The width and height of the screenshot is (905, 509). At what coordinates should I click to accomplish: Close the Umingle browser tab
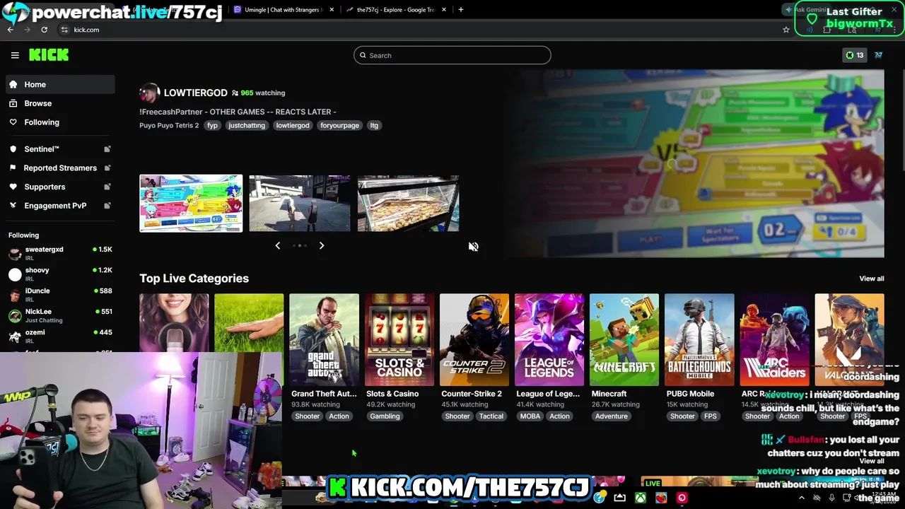coord(331,10)
